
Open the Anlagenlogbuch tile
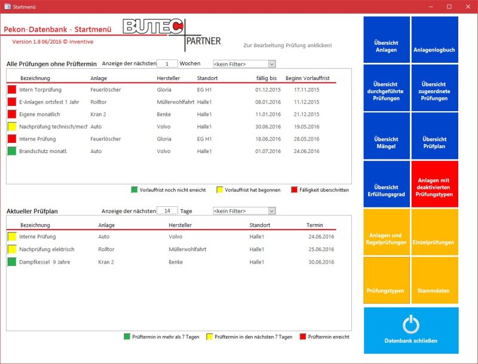(435, 39)
